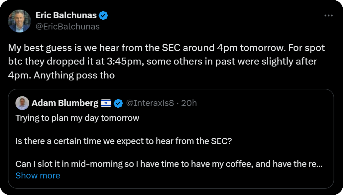The height and width of the screenshot is (195, 343).
Task: Click the 20h timestamp on the quoted tweet
Action: point(189,103)
